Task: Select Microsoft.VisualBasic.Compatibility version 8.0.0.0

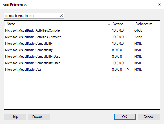Action: click(x=82, y=50)
